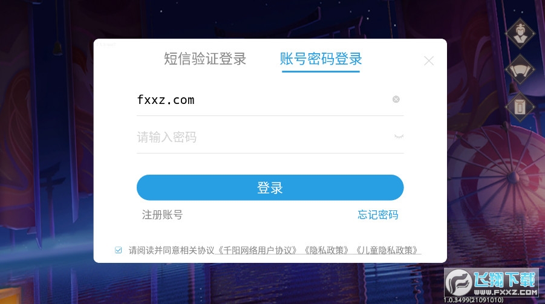Image resolution: width=545 pixels, height=304 pixels.
Task: Open the scroll announcement icon
Action: [520, 70]
